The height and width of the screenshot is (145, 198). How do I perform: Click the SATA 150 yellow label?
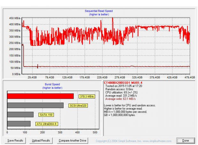pyautogui.click(x=45, y=114)
